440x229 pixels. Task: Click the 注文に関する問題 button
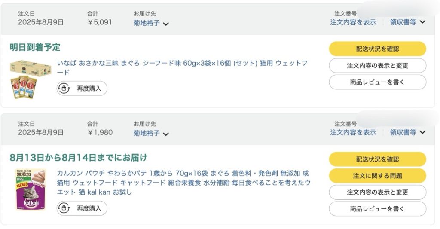377,176
